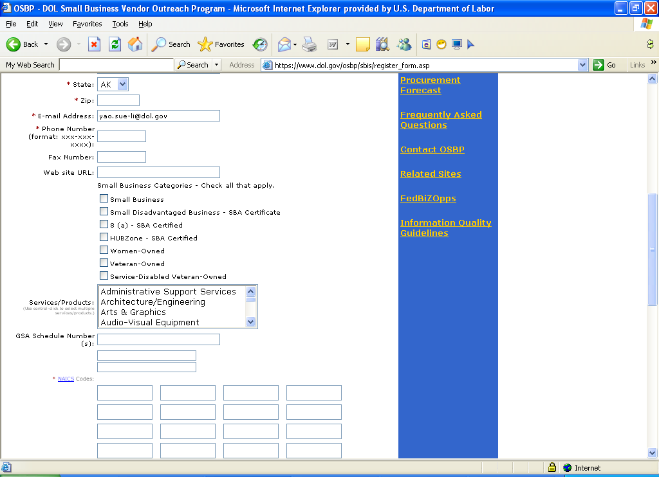Image resolution: width=659 pixels, height=477 pixels.
Task: Click the Back navigation arrow
Action: [14, 44]
